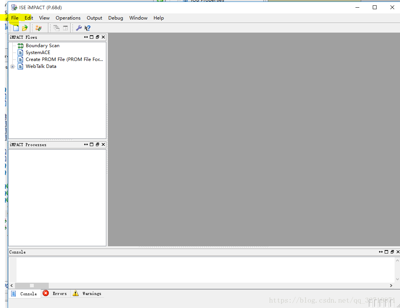Close the Console panel
The height and width of the screenshot is (308, 400).
pyautogui.click(x=398, y=252)
